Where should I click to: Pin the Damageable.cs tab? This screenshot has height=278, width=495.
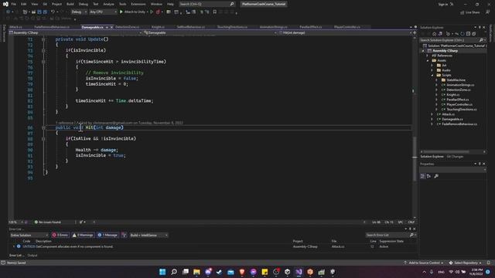click(107, 28)
